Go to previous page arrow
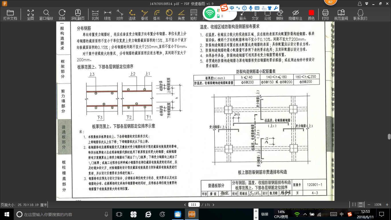The height and width of the screenshot is (220, 391). pyautogui.click(x=185, y=205)
